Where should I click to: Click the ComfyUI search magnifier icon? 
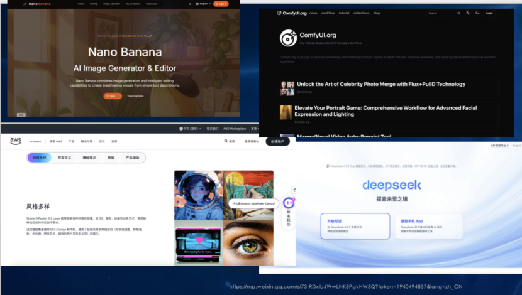[x=457, y=13]
